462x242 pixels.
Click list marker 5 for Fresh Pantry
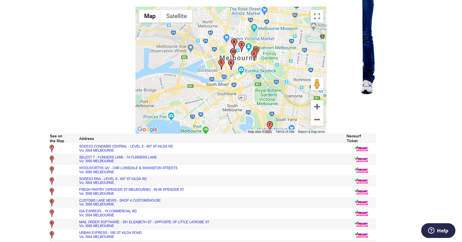coord(52,192)
